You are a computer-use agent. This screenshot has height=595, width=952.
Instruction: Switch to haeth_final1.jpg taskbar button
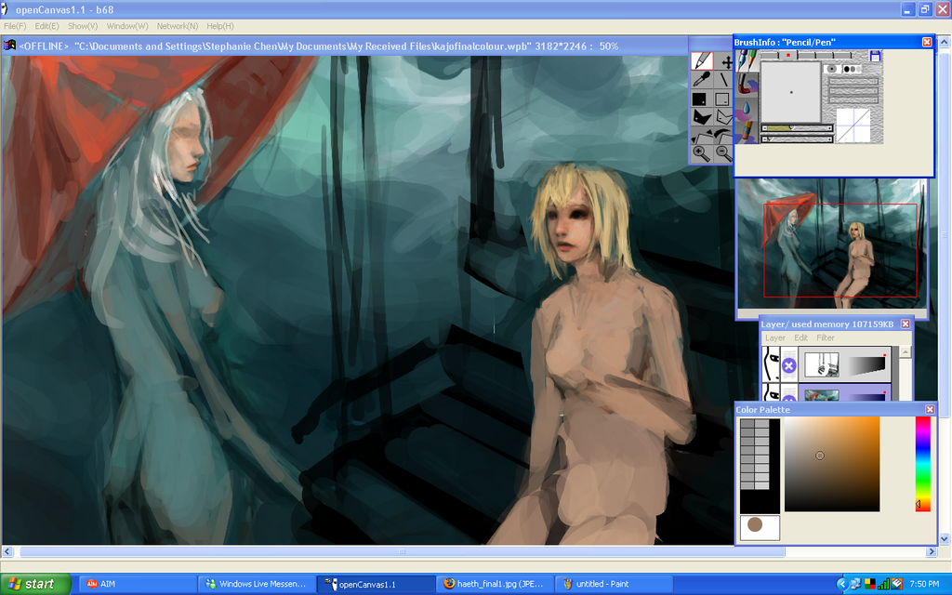pos(495,584)
